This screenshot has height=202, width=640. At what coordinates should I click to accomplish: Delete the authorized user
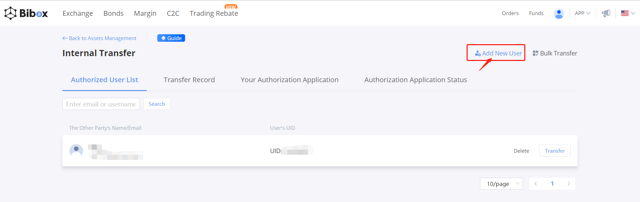coord(521,151)
